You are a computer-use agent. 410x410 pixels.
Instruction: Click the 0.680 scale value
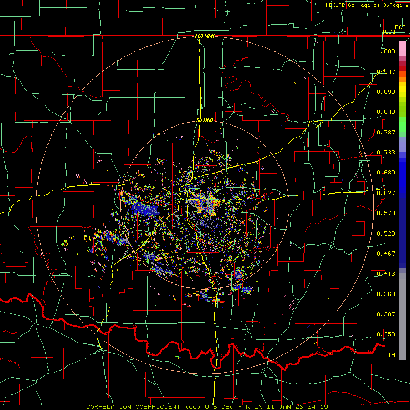click(x=386, y=173)
